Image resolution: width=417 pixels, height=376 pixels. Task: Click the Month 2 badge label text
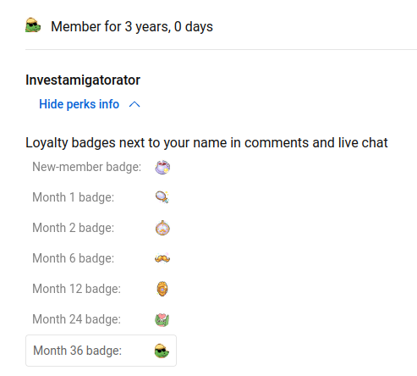pos(74,228)
